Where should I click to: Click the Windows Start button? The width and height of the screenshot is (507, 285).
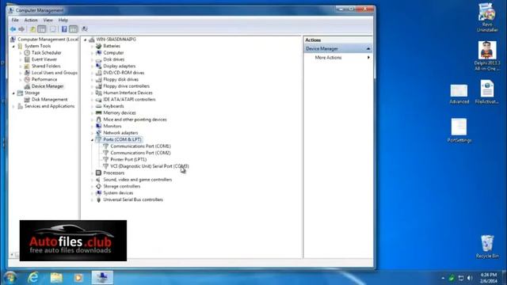(x=10, y=278)
